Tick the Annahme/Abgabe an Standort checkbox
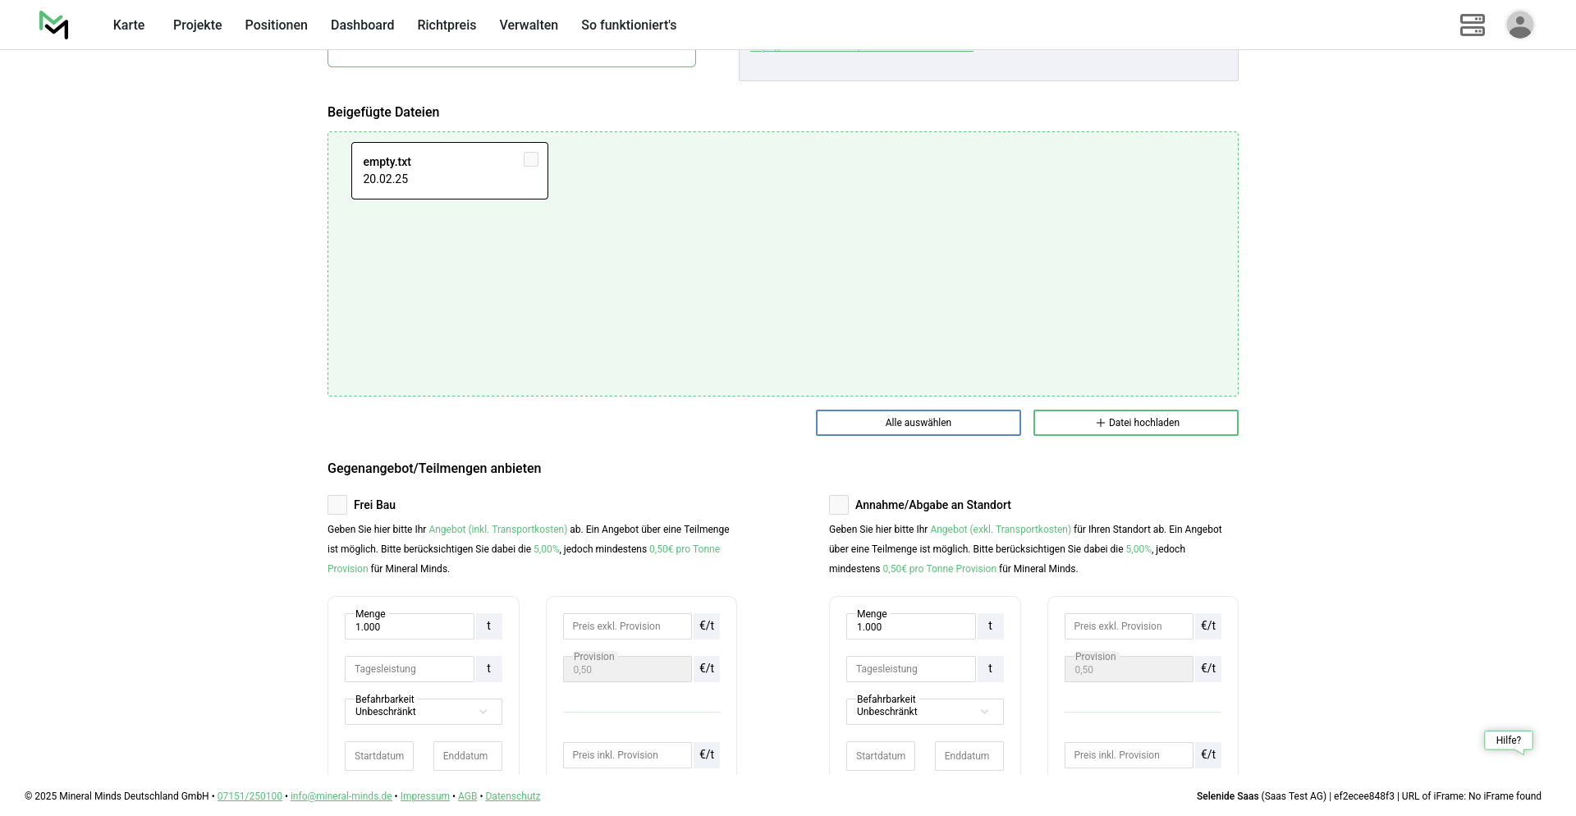Viewport: 1576px width, 816px height. [x=839, y=505]
